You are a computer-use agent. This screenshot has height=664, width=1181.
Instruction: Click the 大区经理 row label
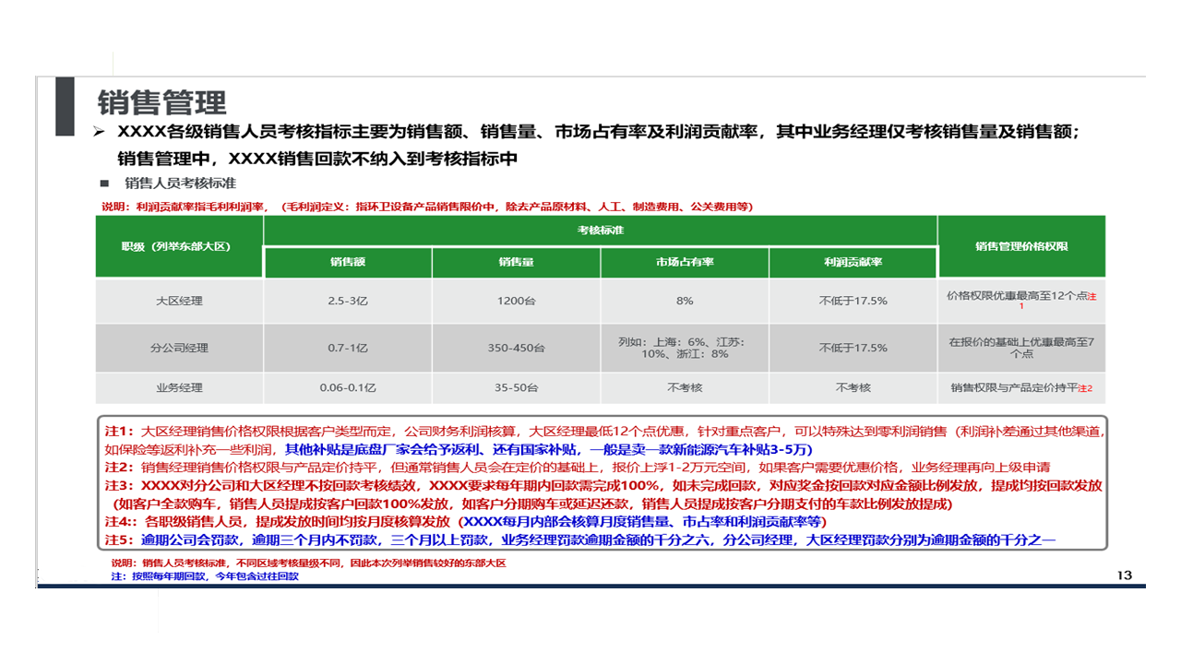179,301
